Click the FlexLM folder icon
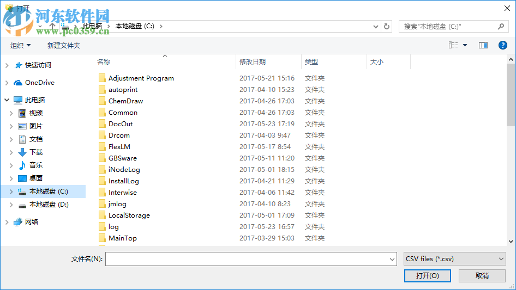516x290 pixels. (x=102, y=147)
